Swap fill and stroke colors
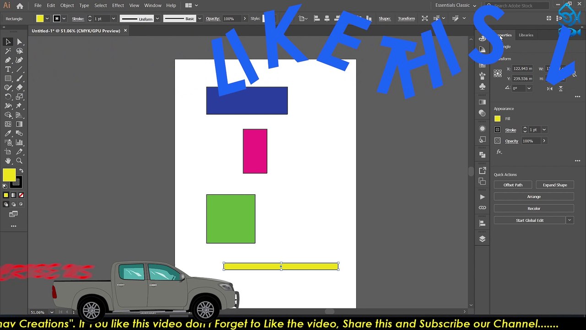 (x=21, y=171)
